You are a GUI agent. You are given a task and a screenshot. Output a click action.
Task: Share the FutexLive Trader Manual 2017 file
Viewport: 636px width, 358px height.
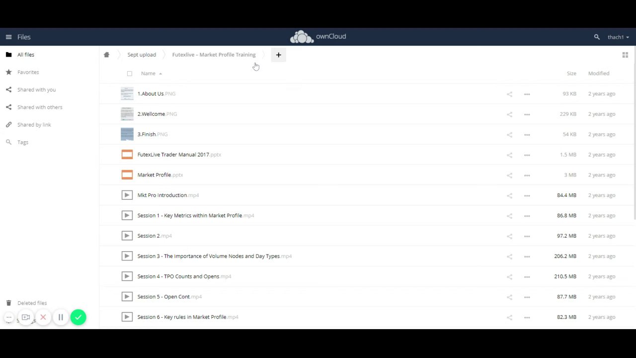tap(509, 155)
